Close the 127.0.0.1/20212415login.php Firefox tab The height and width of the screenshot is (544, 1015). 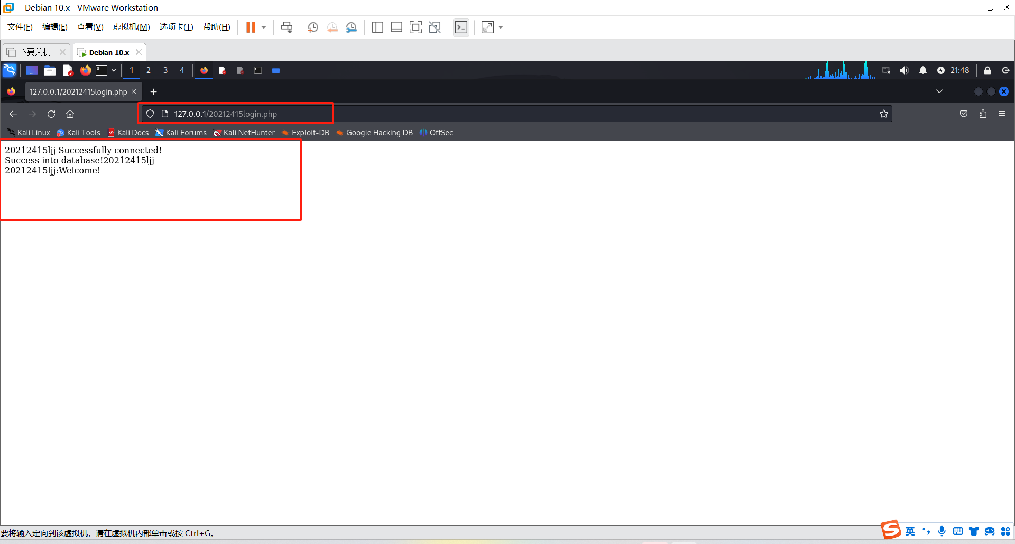point(134,91)
